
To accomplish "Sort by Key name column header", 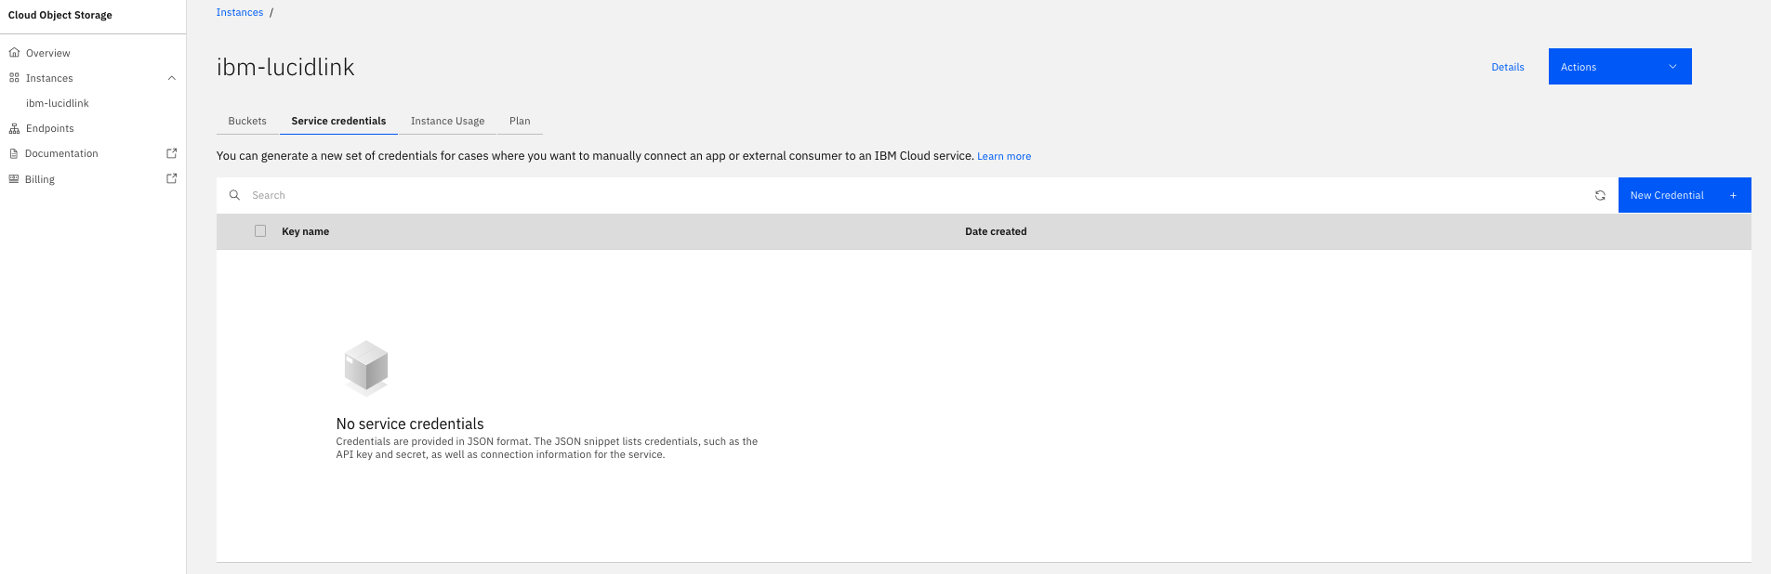I will 305,231.
